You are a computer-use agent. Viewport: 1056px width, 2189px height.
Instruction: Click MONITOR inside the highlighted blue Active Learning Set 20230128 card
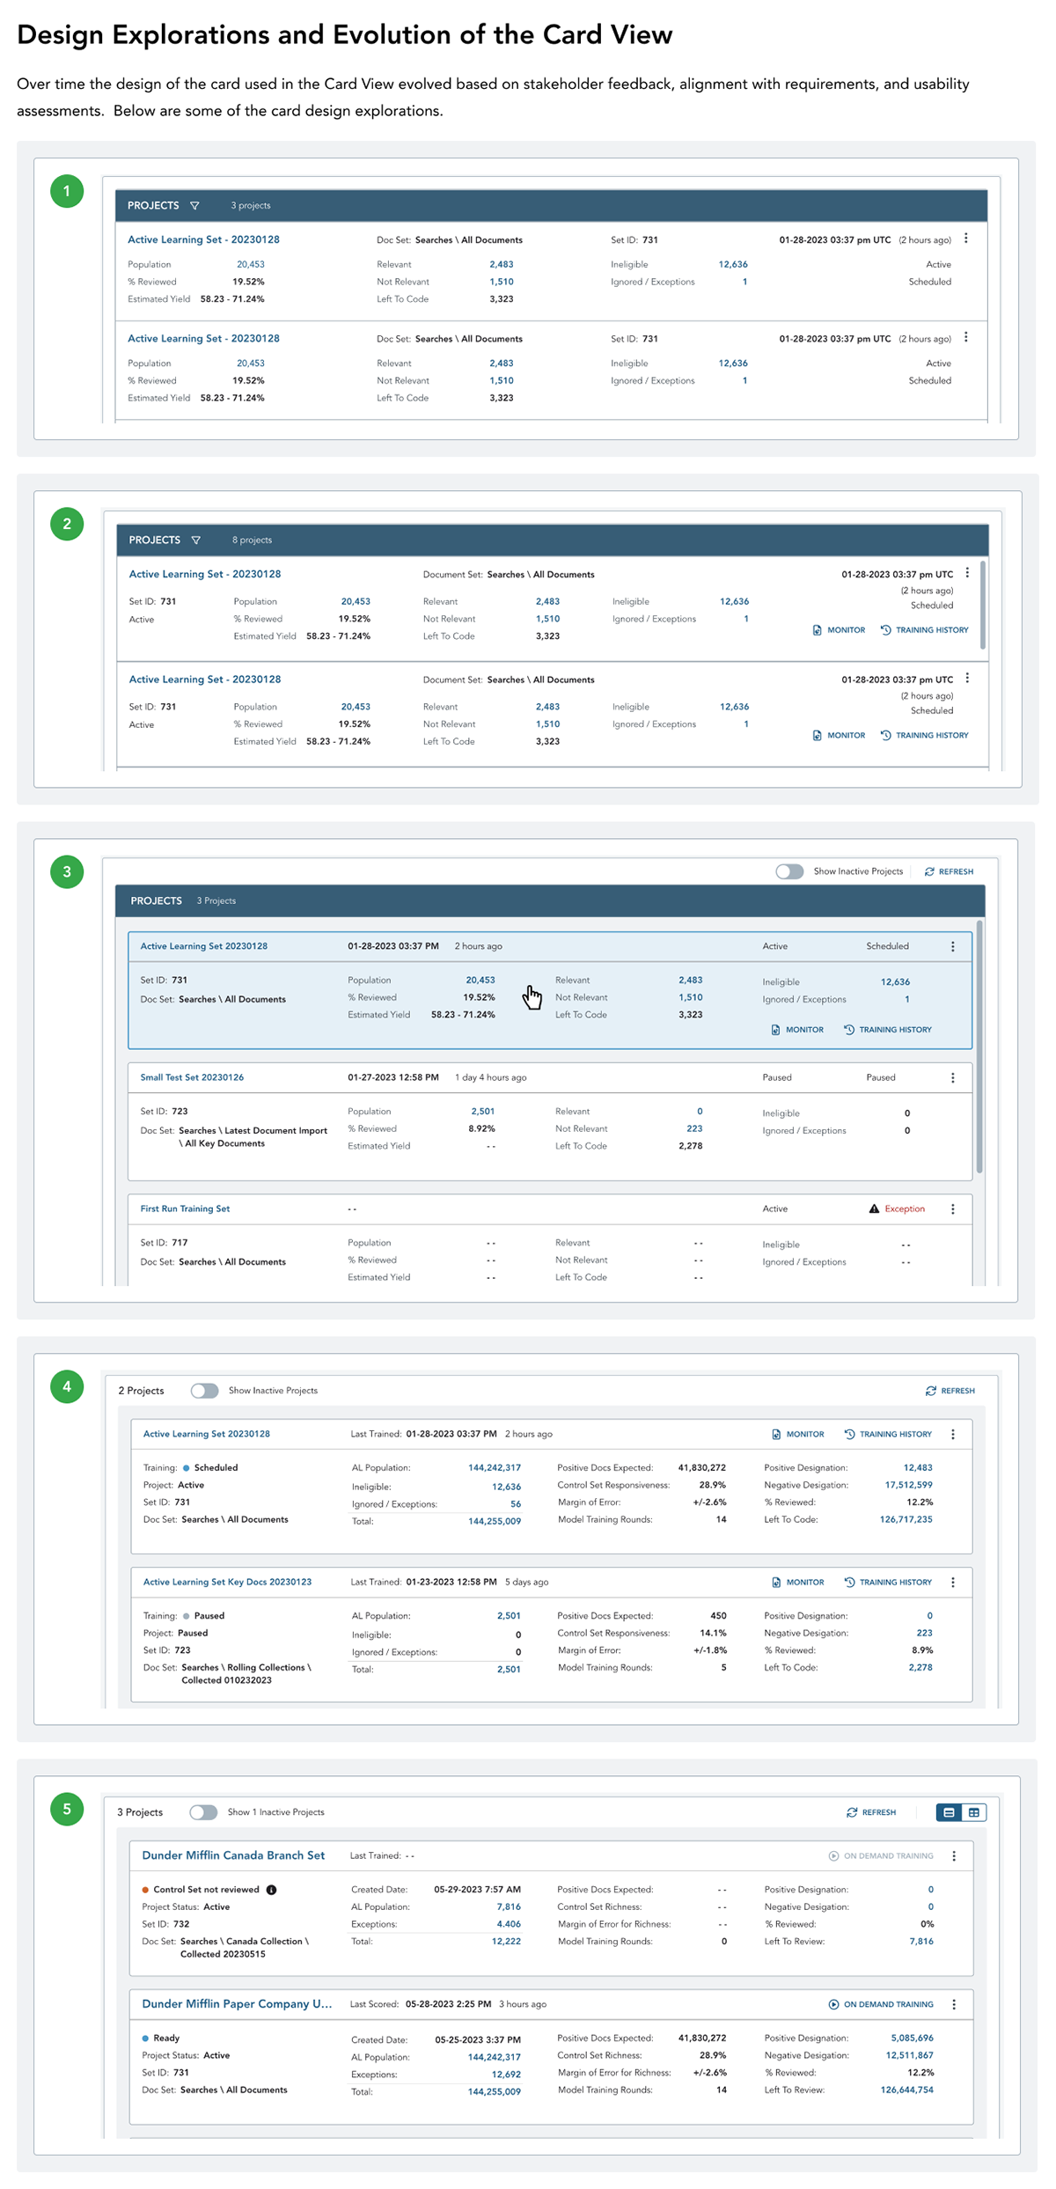point(797,1030)
